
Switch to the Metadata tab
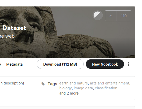[x=15, y=64]
